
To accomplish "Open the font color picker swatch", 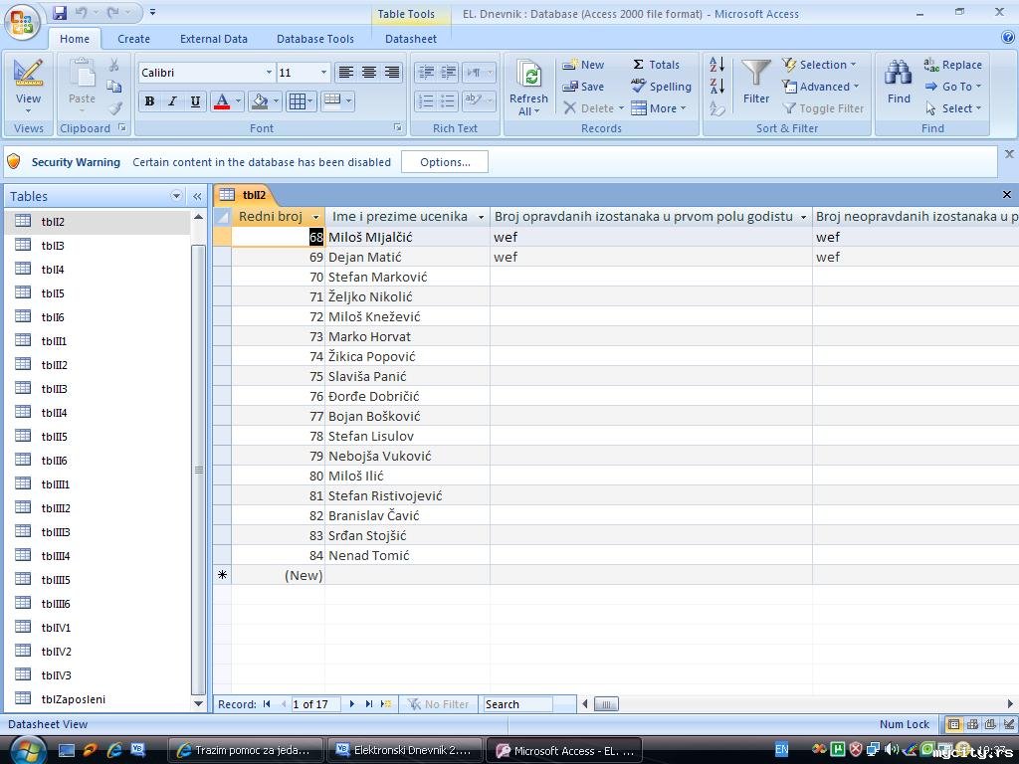I will [x=221, y=101].
